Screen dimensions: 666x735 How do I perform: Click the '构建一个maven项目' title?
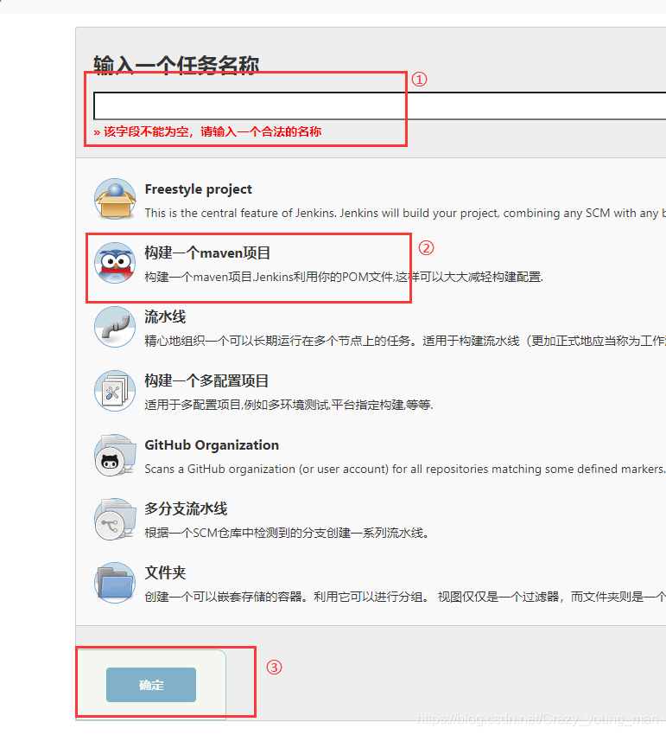click(x=207, y=253)
